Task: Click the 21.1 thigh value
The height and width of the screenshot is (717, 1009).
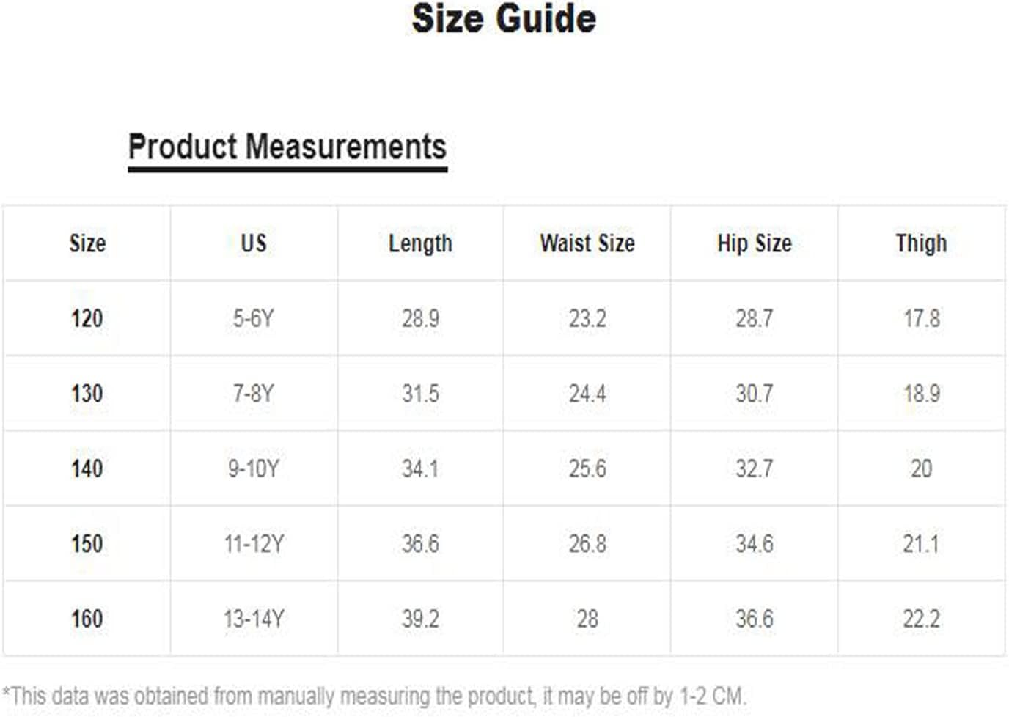Action: point(921,544)
